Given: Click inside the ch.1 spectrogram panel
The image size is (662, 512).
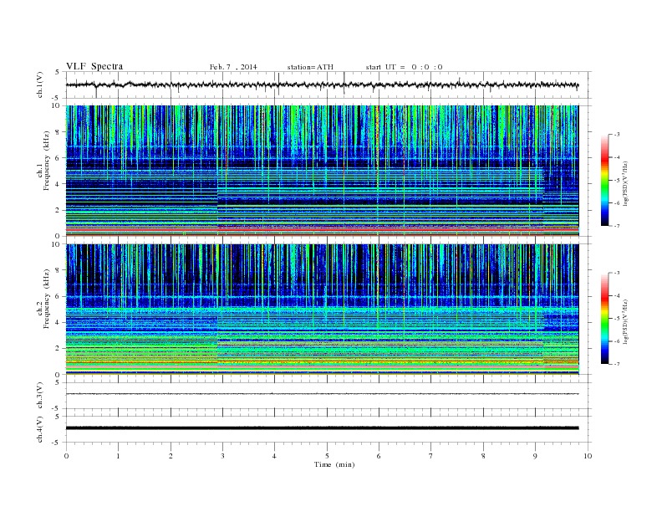Looking at the screenshot, I should pos(322,171).
